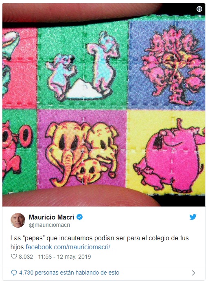Click the 11:56 - 12 may. 2019 timestamp
Image resolution: width=210 pixels, height=286 pixels.
point(64,257)
